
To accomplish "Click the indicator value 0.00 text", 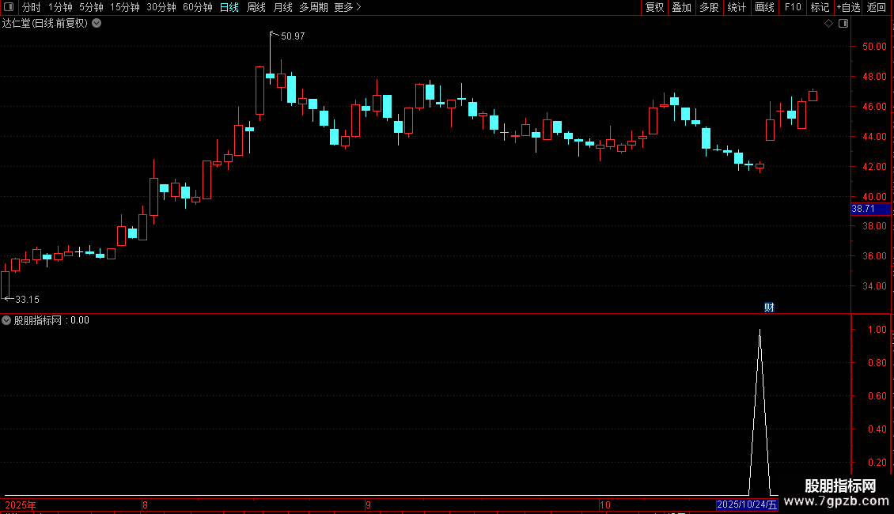I will click(80, 320).
